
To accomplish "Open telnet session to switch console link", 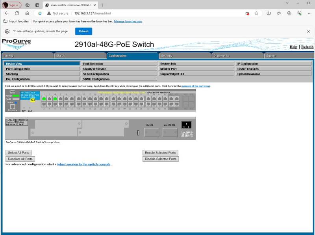I will pyautogui.click(x=84, y=164).
